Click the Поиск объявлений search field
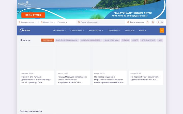 coord(101,22)
